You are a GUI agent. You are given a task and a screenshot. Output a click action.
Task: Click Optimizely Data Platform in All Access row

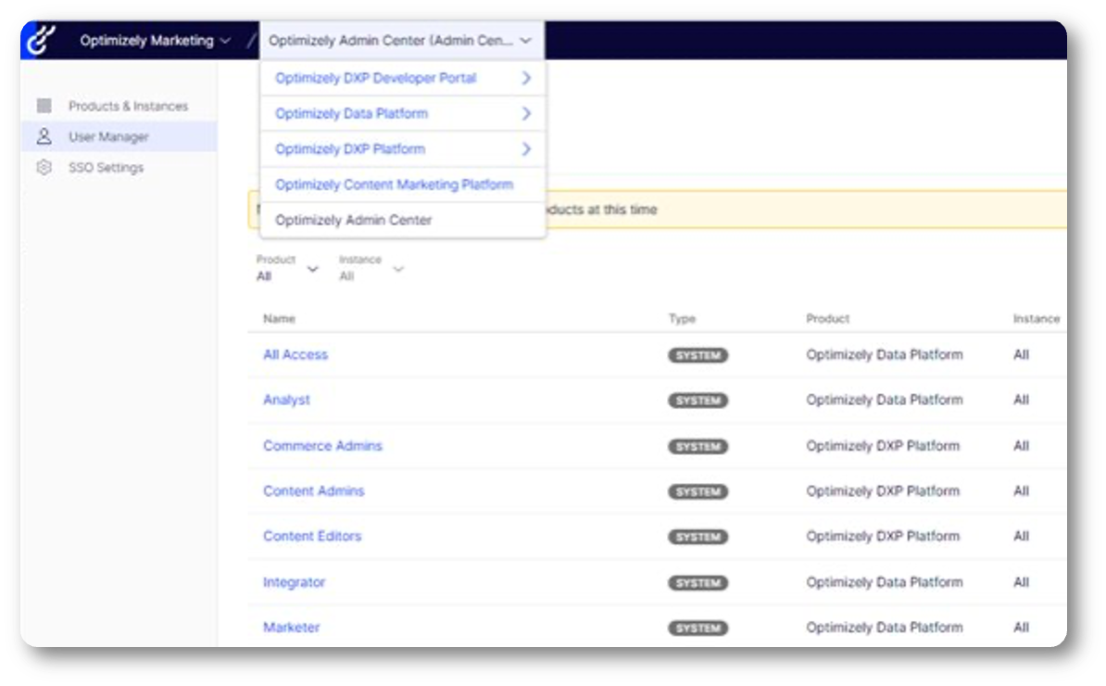pos(885,354)
